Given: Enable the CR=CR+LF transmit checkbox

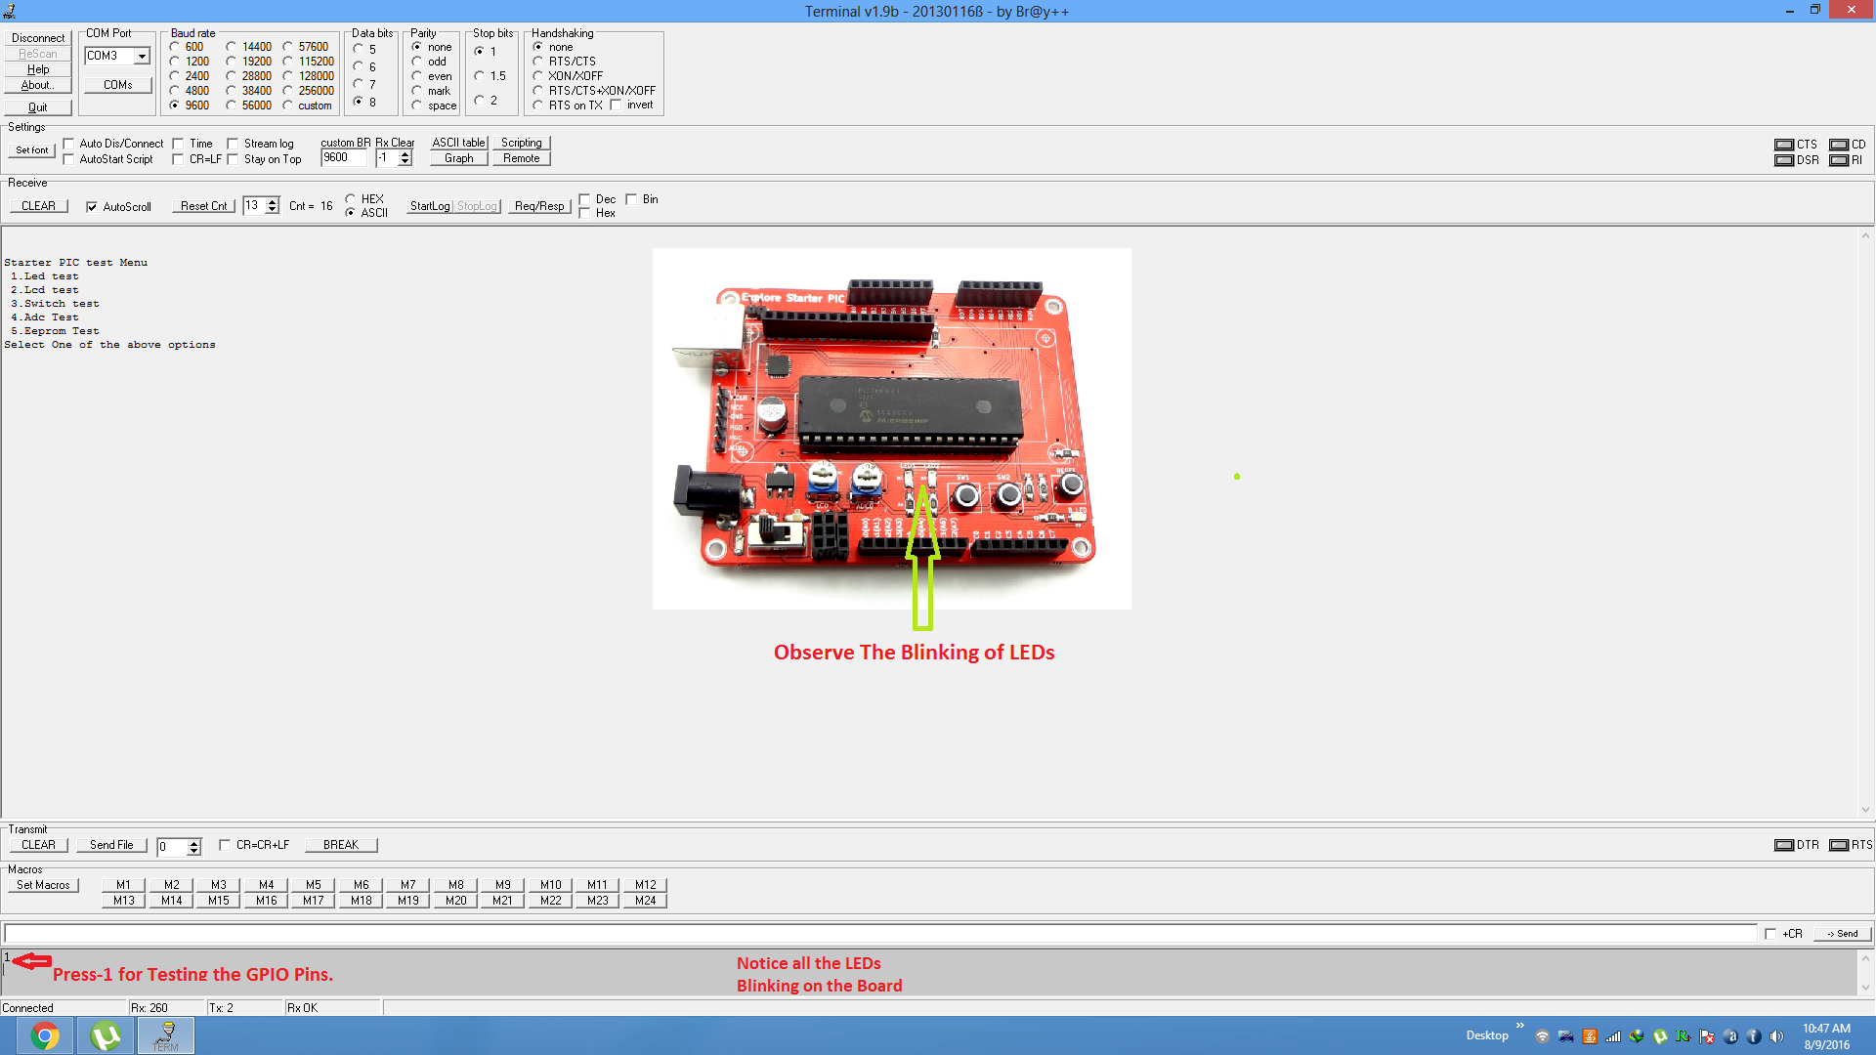Looking at the screenshot, I should coord(225,845).
